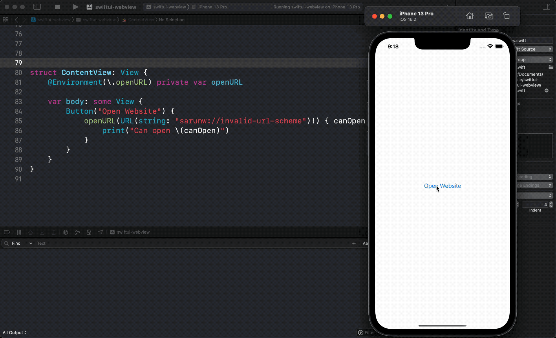Toggle breakpoints in the debug bar

[6, 232]
